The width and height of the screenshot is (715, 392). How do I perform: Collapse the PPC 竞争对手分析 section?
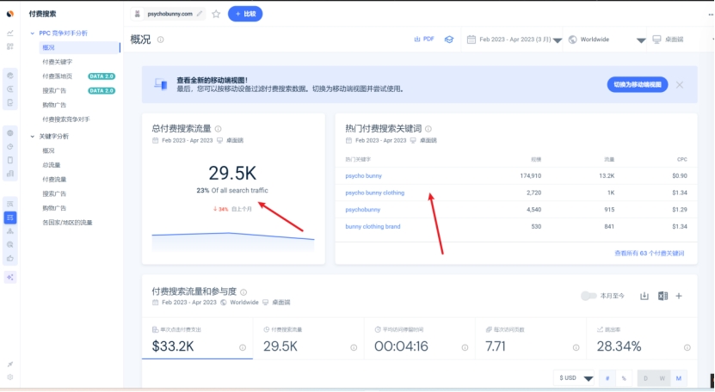click(33, 33)
